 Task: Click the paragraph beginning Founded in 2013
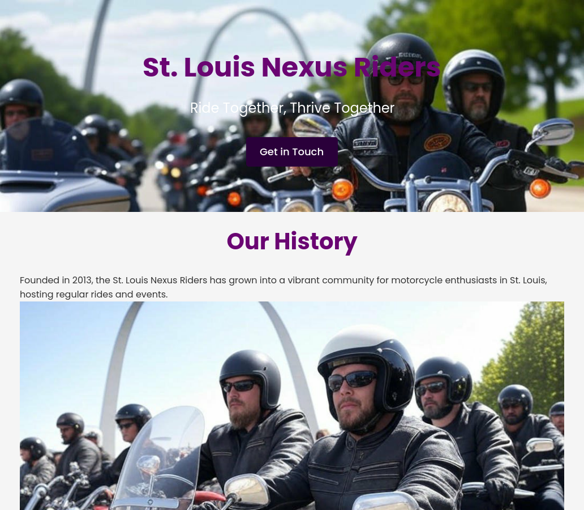tap(284, 287)
